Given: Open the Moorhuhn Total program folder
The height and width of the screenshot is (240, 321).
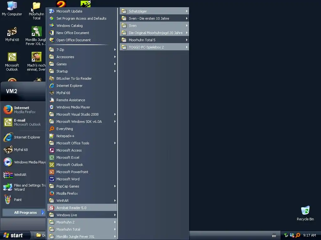Looking at the screenshot, I should (82, 229).
